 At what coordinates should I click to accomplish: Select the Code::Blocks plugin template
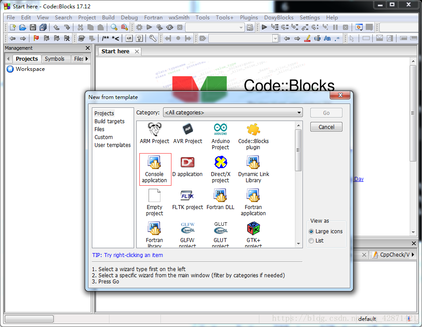pyautogui.click(x=253, y=136)
